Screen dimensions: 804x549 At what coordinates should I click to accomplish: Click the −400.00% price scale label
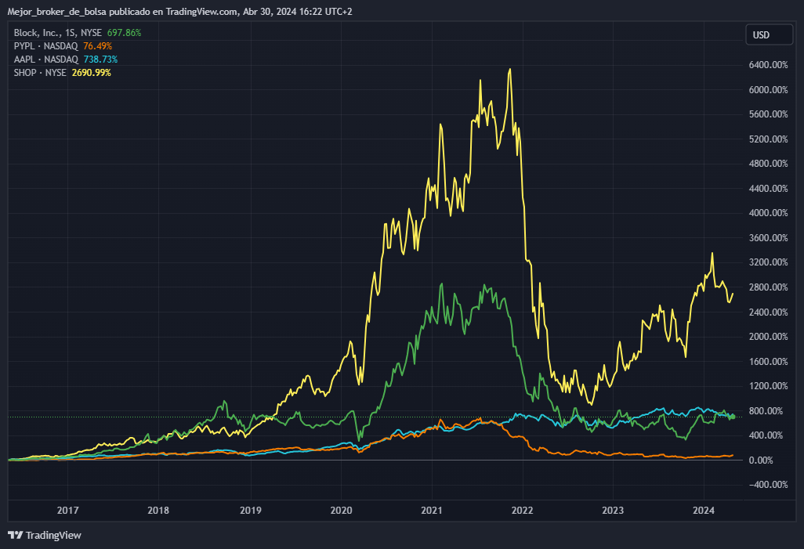[x=768, y=485]
